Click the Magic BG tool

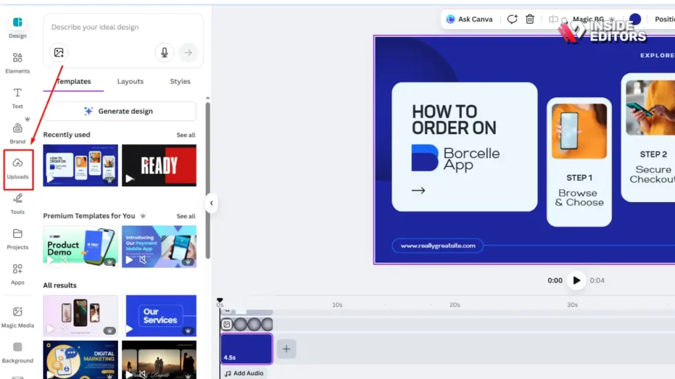point(589,19)
